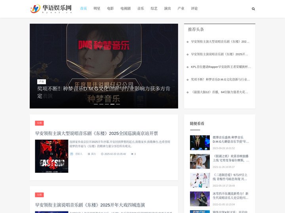
Task: Click the 随便看看 section heading
Action: (x=197, y=123)
